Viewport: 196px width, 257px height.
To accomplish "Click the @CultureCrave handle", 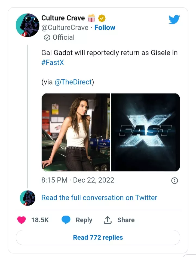I will click(x=65, y=28).
